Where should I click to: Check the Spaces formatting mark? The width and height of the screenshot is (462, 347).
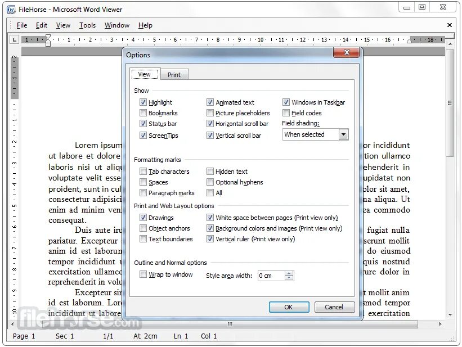[143, 182]
